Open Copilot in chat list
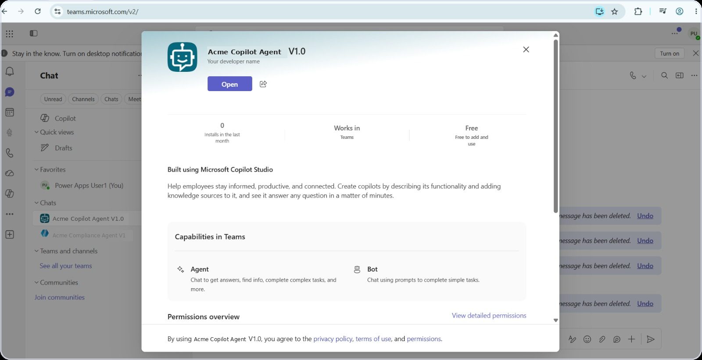The height and width of the screenshot is (360, 702). point(65,118)
